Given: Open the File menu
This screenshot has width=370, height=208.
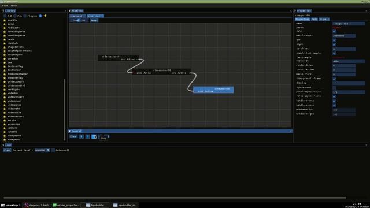Looking at the screenshot, I should pyautogui.click(x=5, y=5).
